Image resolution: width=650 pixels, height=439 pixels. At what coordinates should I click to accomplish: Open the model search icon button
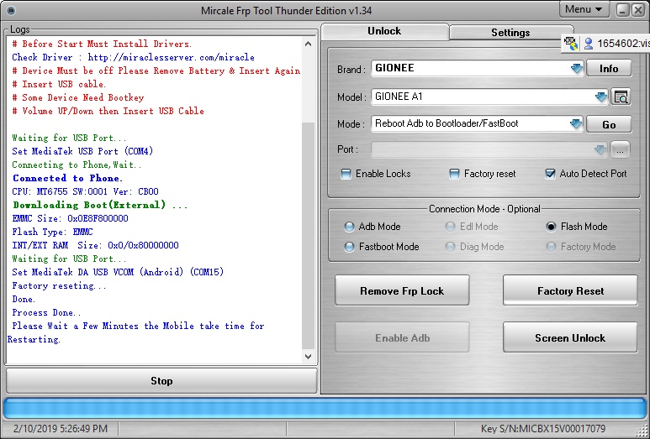coord(621,97)
